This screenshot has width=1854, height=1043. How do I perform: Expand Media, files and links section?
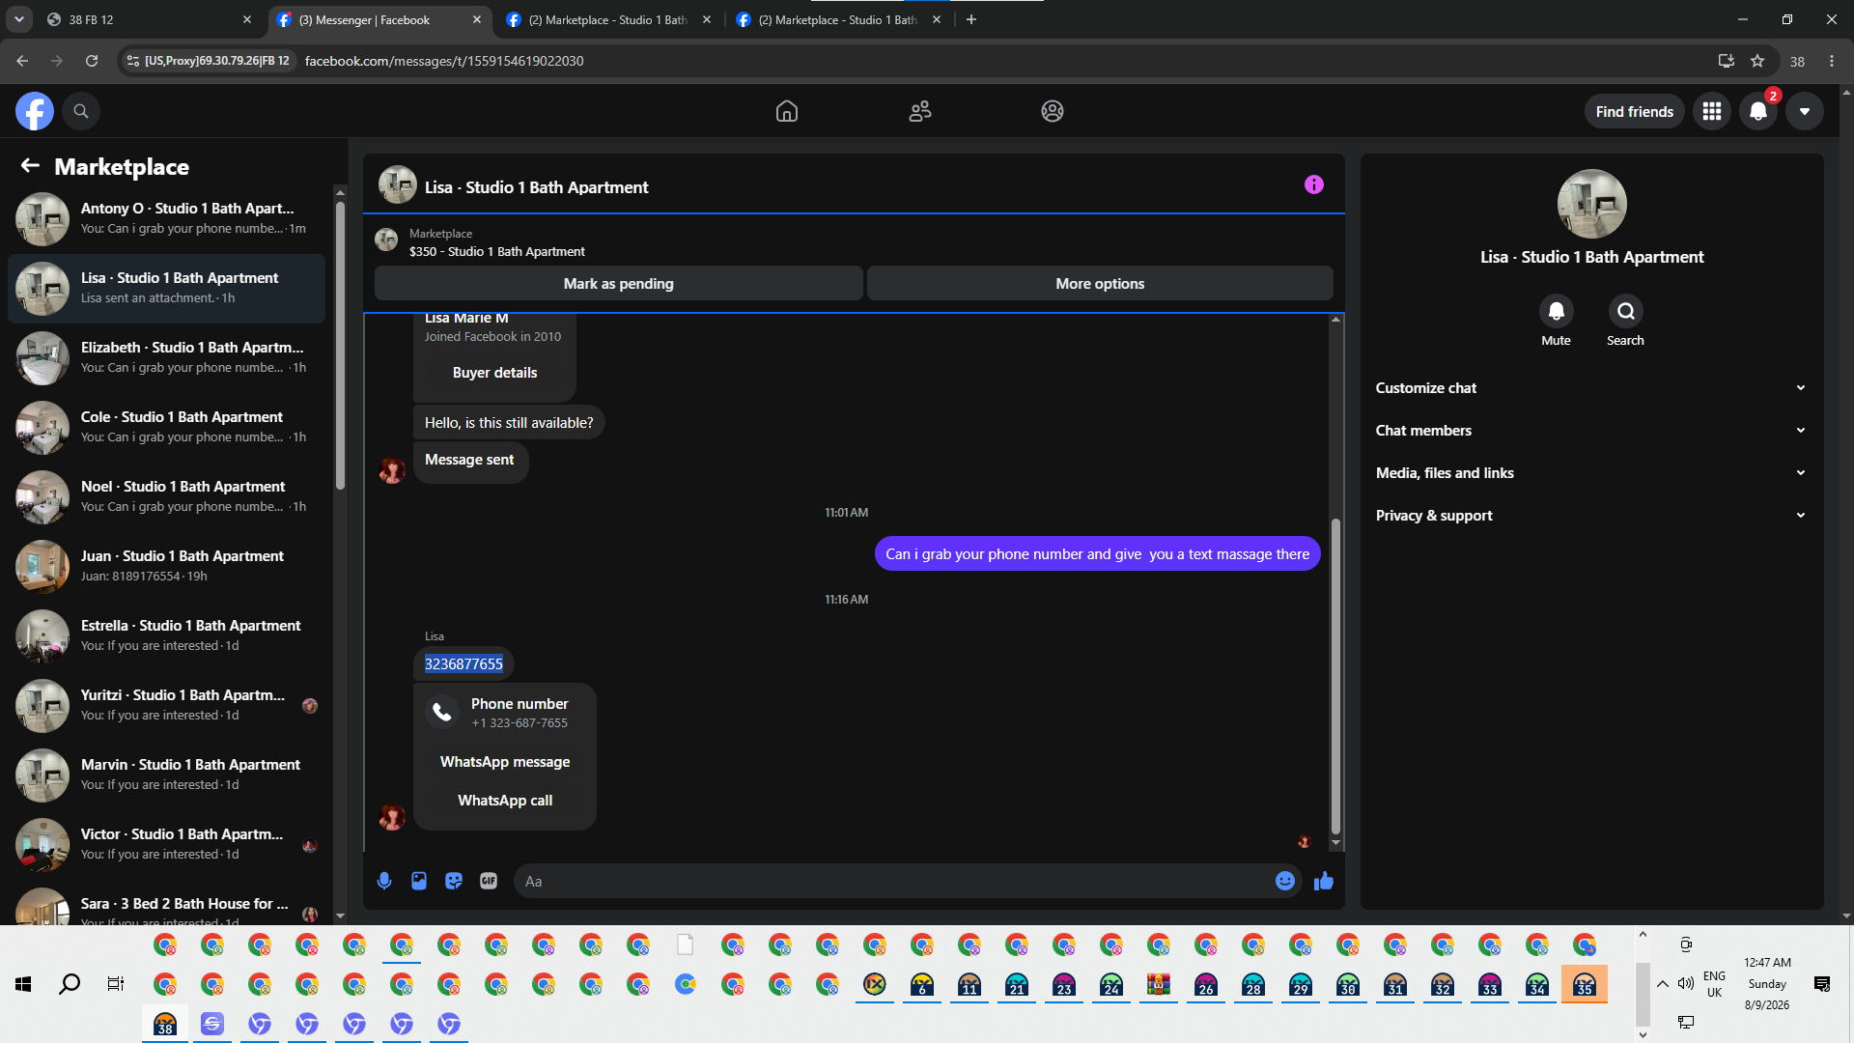pyautogui.click(x=1592, y=473)
